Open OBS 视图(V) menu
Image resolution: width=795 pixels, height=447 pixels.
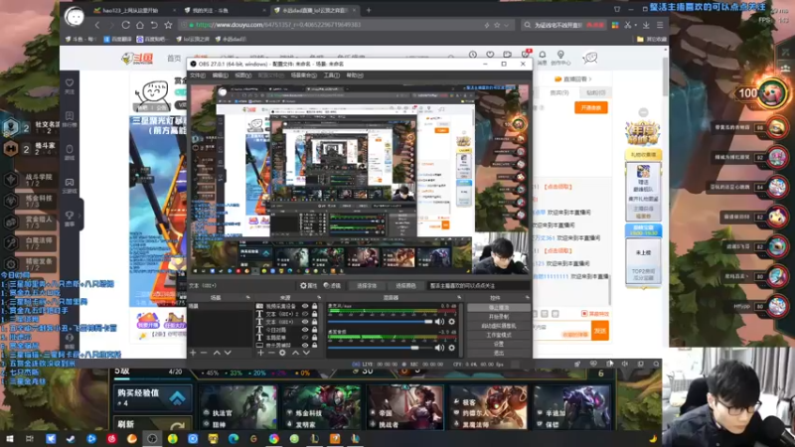click(x=242, y=75)
